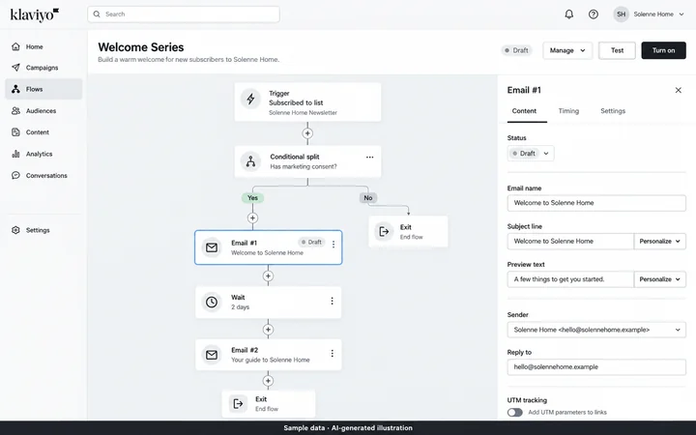Click the Turn on button

coord(663,50)
